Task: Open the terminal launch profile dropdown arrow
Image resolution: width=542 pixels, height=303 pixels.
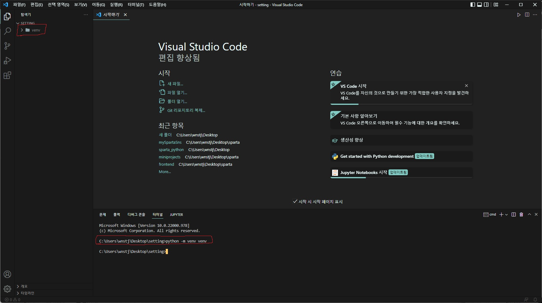Action: click(506, 215)
